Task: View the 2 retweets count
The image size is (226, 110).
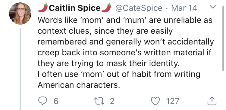Action: 112,101
